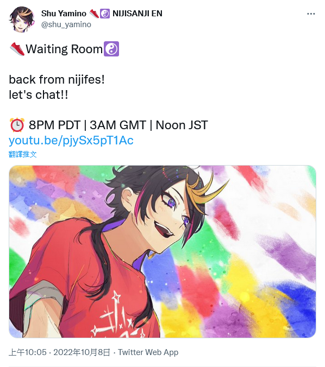Screen dimensions: 325x367
Task: Click the "back from nijifes!" text line
Action: [57, 80]
